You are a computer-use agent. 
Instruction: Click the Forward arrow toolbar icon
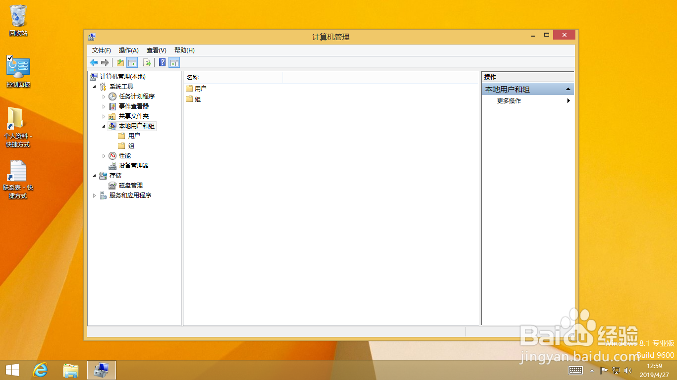click(x=105, y=62)
